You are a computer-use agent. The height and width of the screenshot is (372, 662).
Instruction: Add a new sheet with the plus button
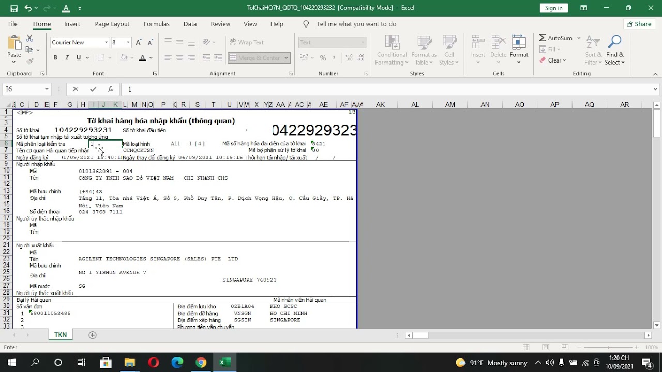click(93, 335)
